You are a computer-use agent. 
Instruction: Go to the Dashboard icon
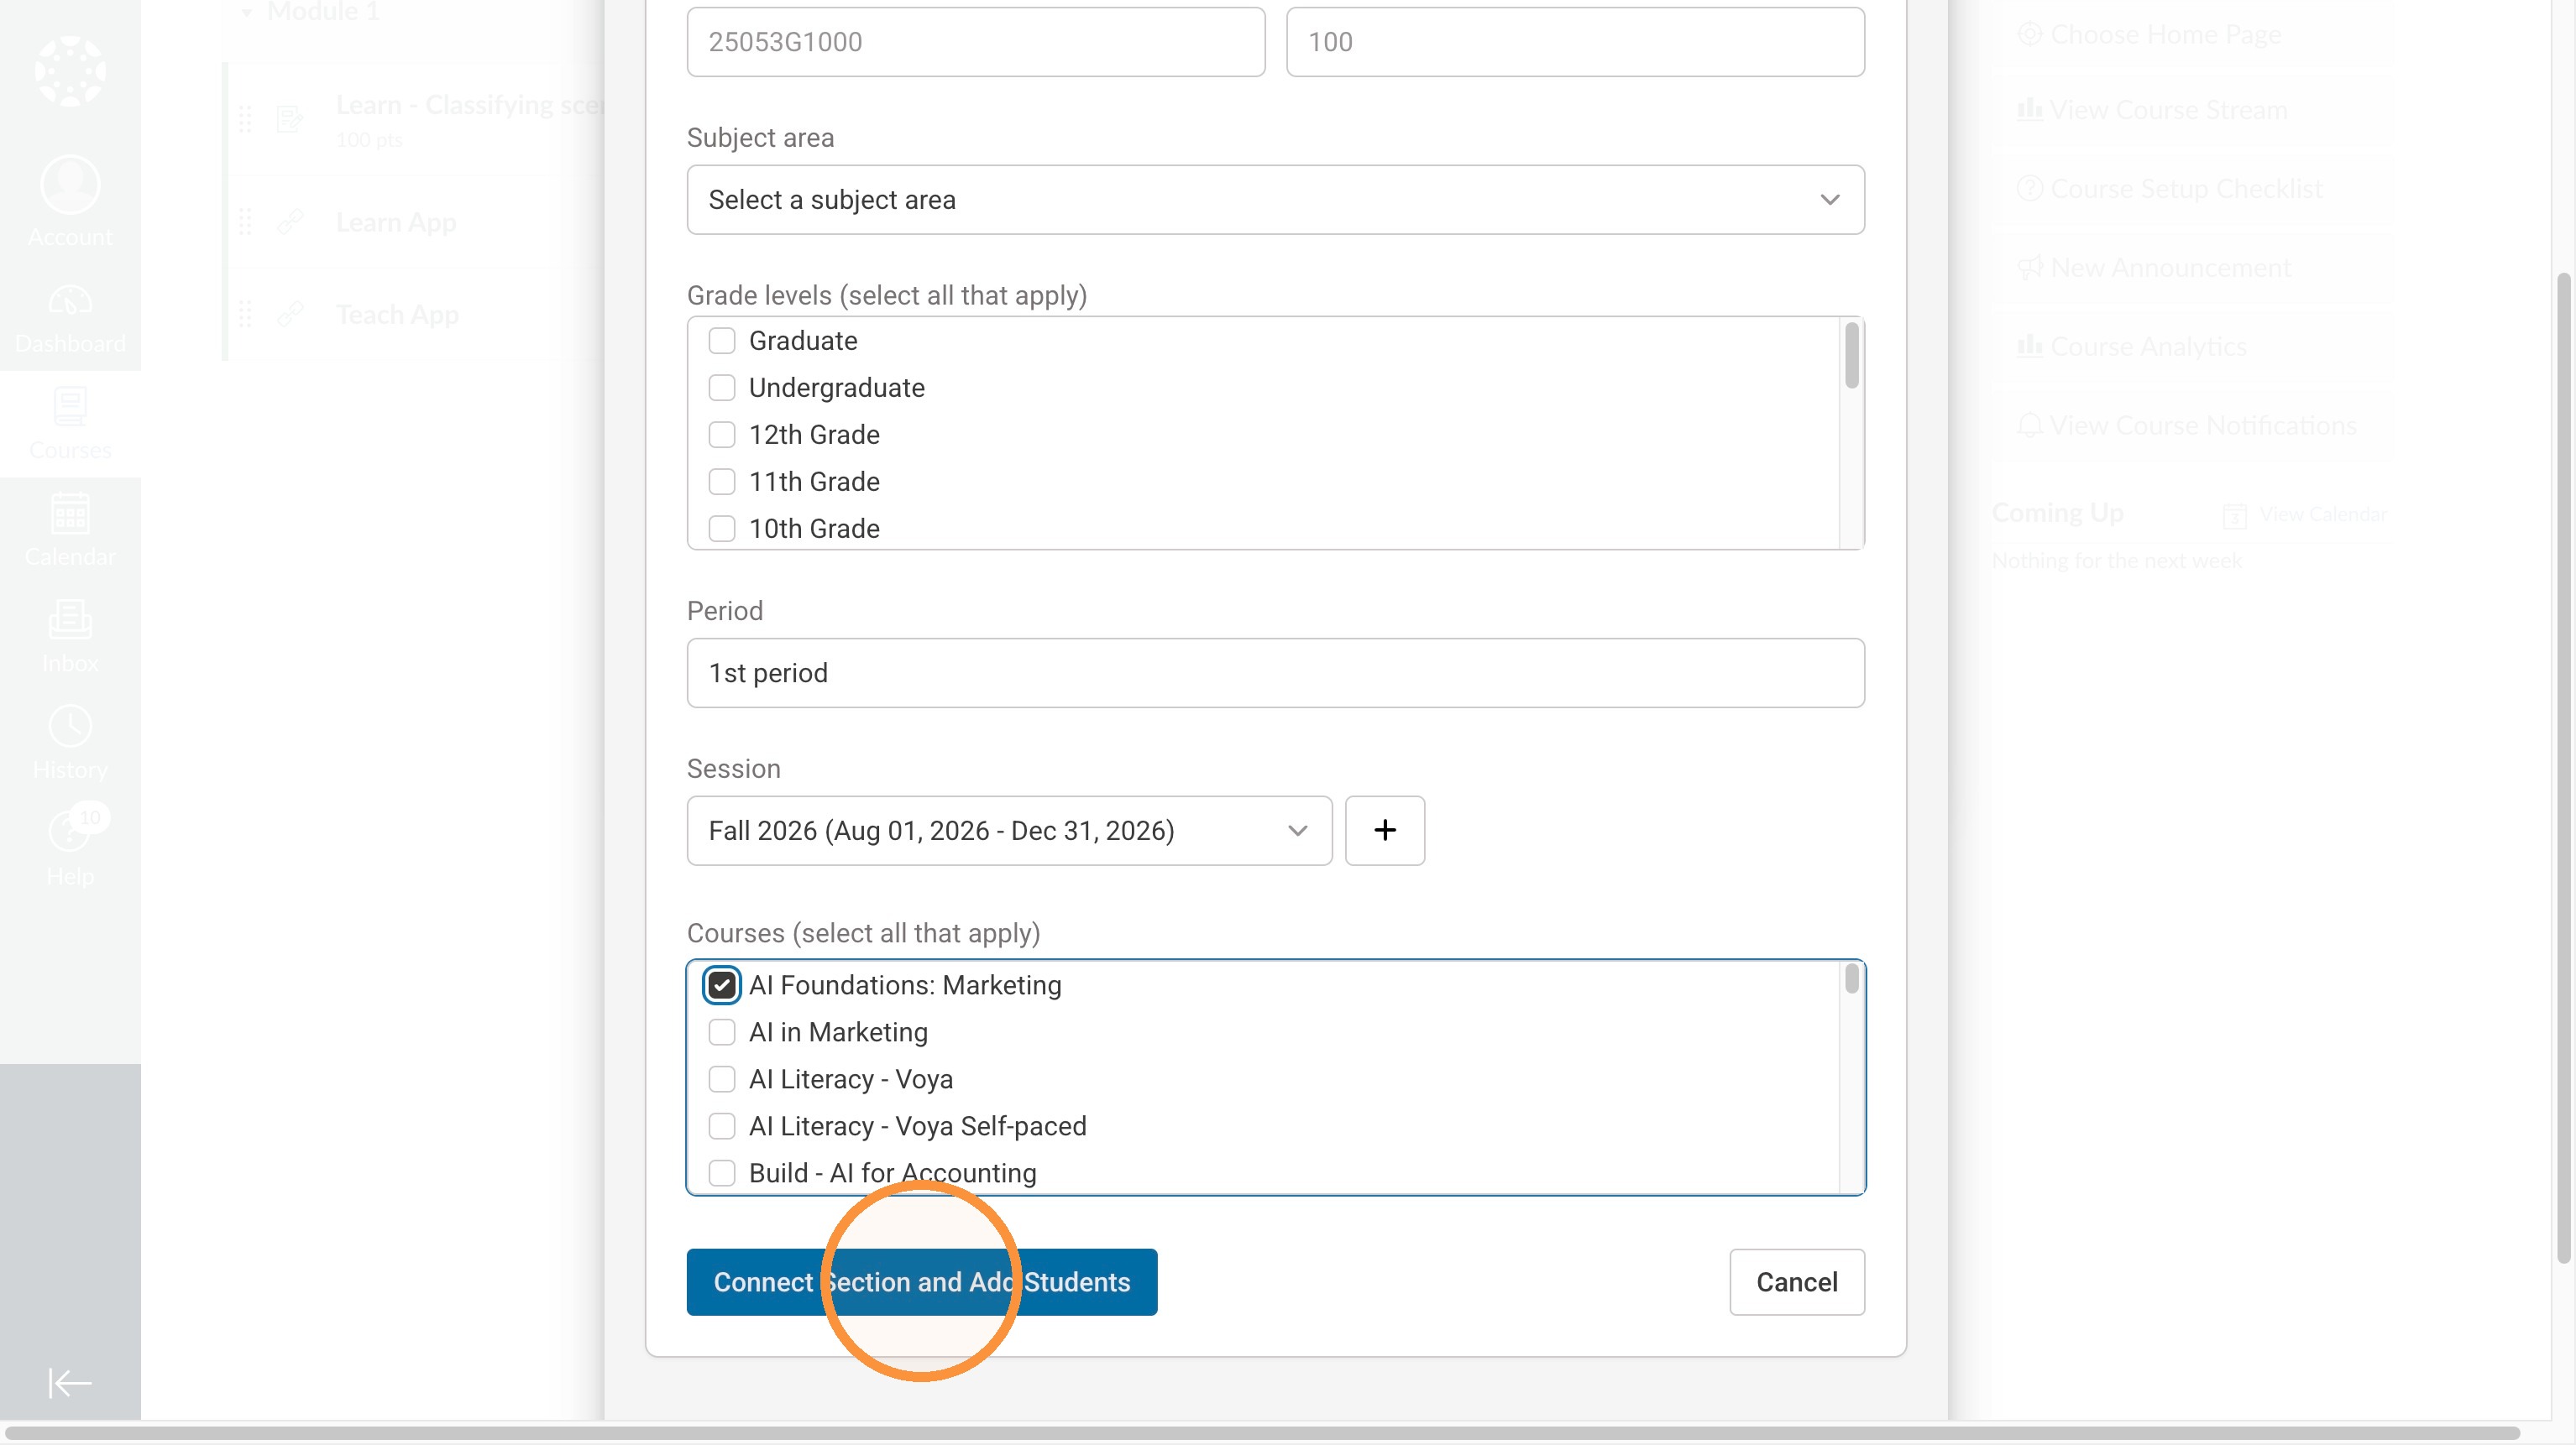(70, 300)
